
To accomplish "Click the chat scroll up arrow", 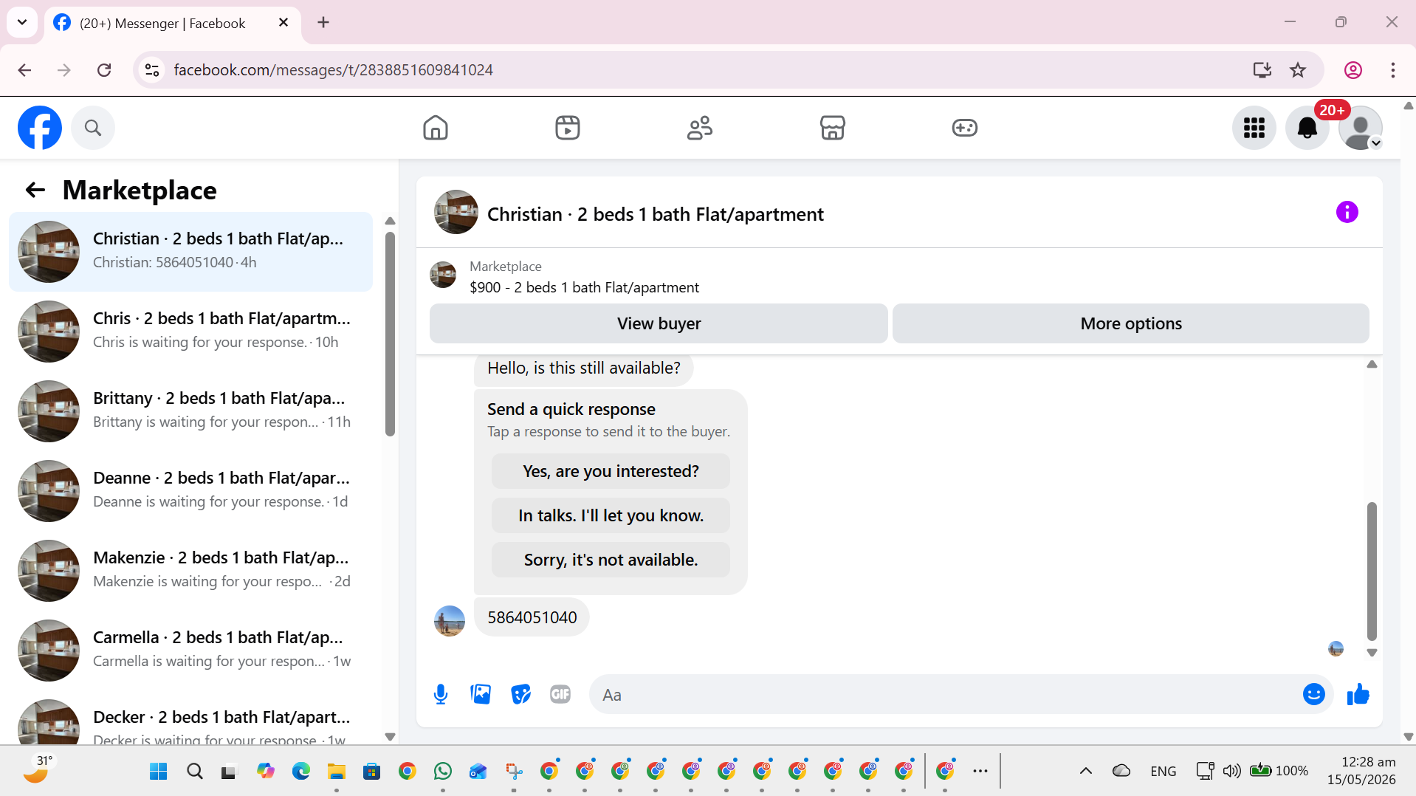I will click(1372, 364).
